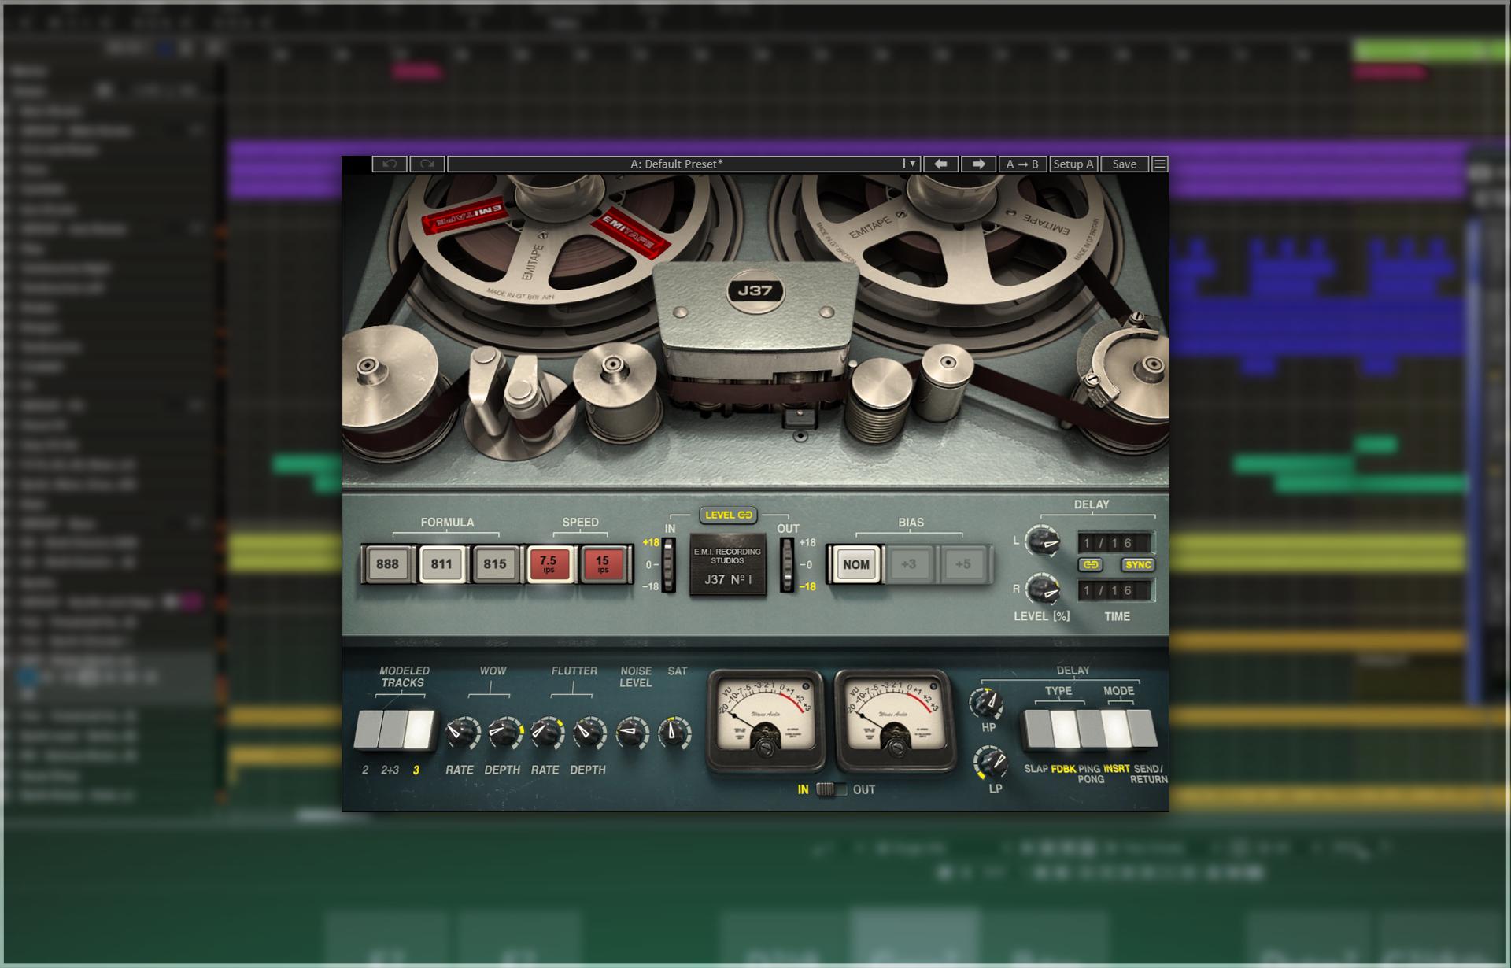The image size is (1511, 968).
Task: Set delay mode to INSRT
Action: [1116, 730]
